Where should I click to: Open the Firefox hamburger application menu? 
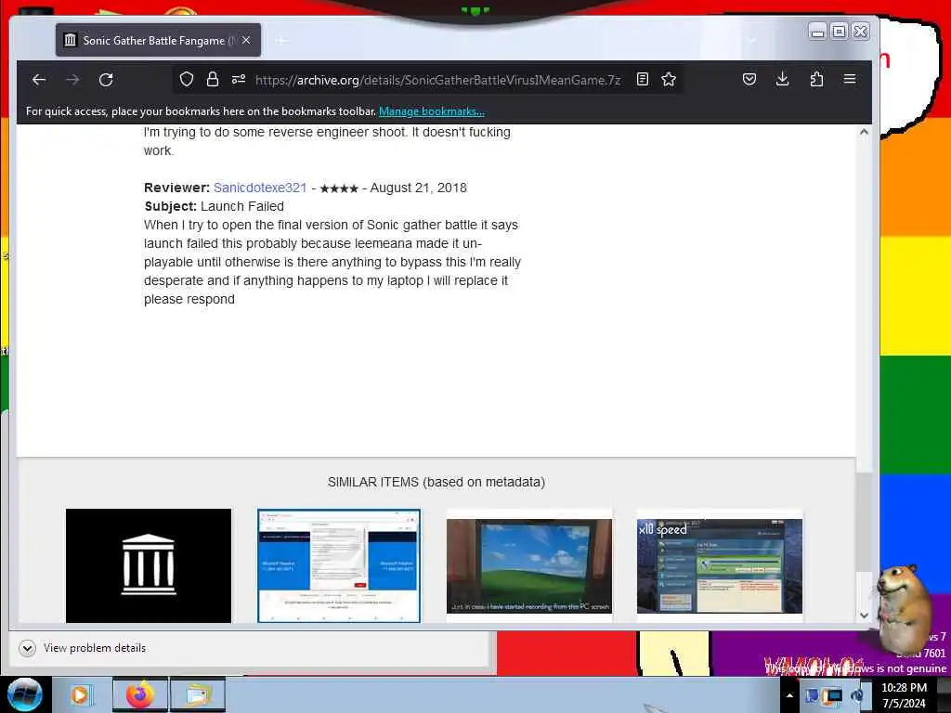coord(850,80)
